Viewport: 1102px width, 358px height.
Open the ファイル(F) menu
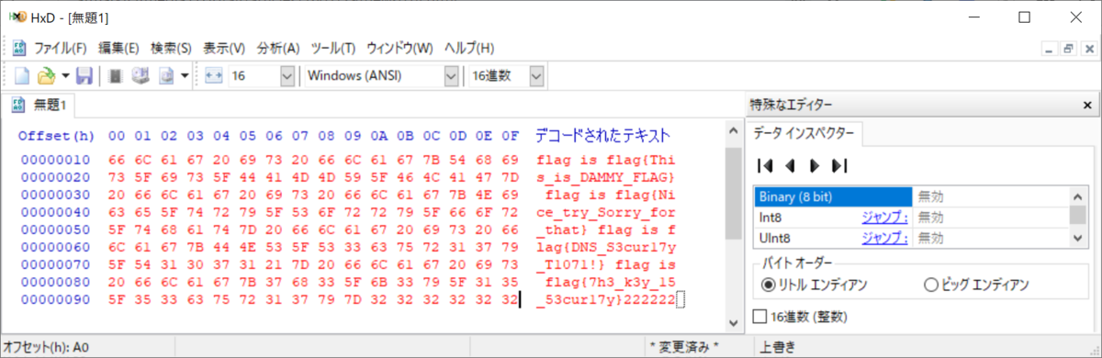click(x=60, y=49)
